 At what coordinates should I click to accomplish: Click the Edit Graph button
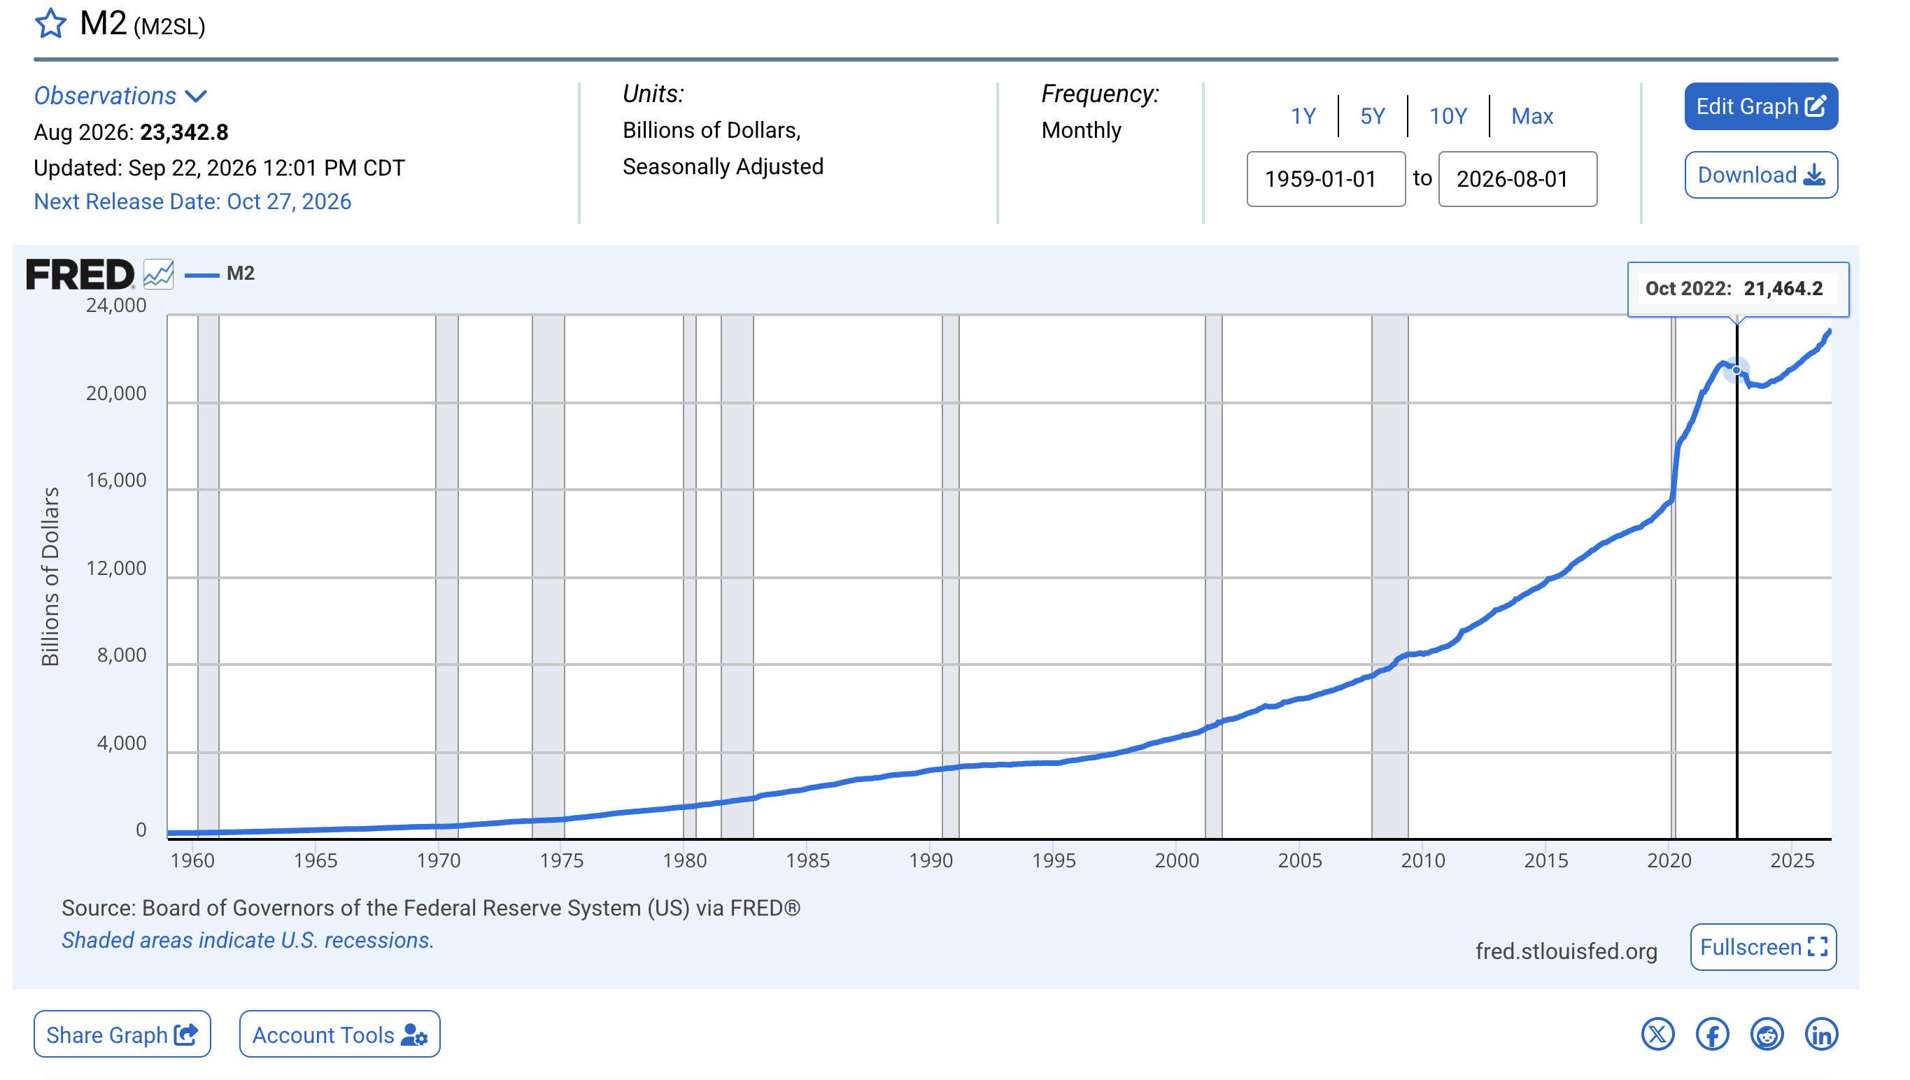pos(1760,106)
